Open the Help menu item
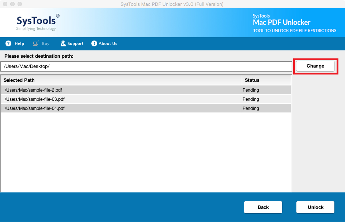This screenshot has width=345, height=222. pyautogui.click(x=15, y=43)
